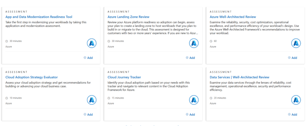
Task: Add the Cloud Adoption Strategy Evaluator
Action: [88, 115]
